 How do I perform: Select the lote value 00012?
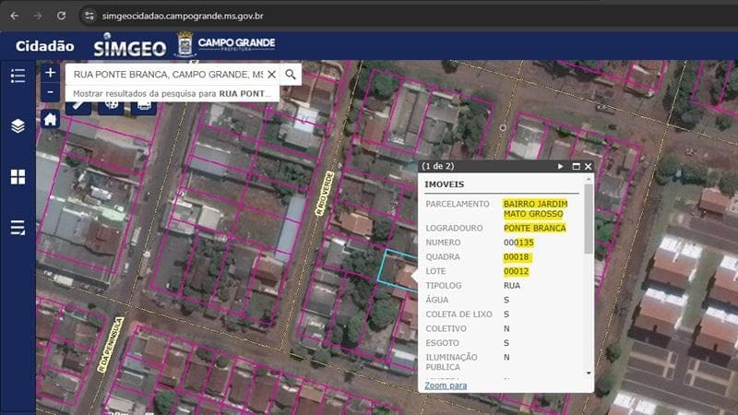[x=517, y=271]
